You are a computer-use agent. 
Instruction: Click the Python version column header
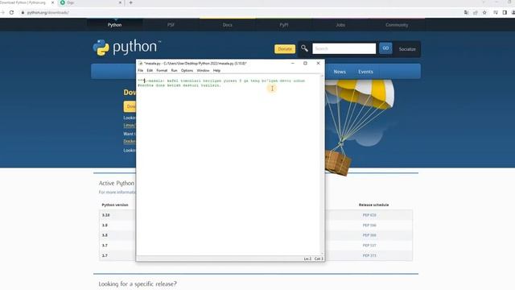click(115, 205)
